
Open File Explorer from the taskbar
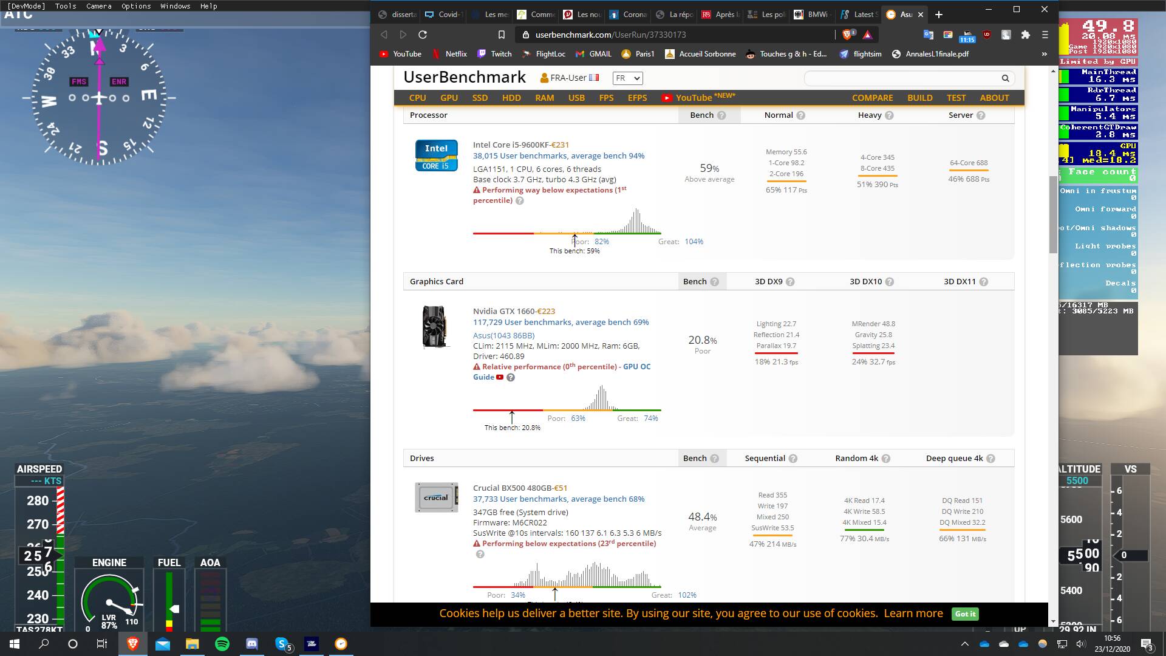[193, 644]
